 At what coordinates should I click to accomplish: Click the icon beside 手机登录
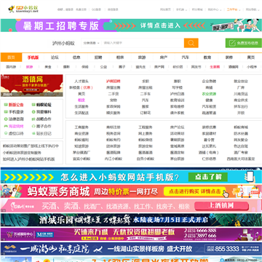coord(6,112)
